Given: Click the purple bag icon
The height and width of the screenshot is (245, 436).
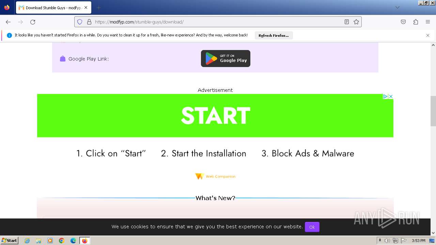Looking at the screenshot, I should click(x=63, y=59).
